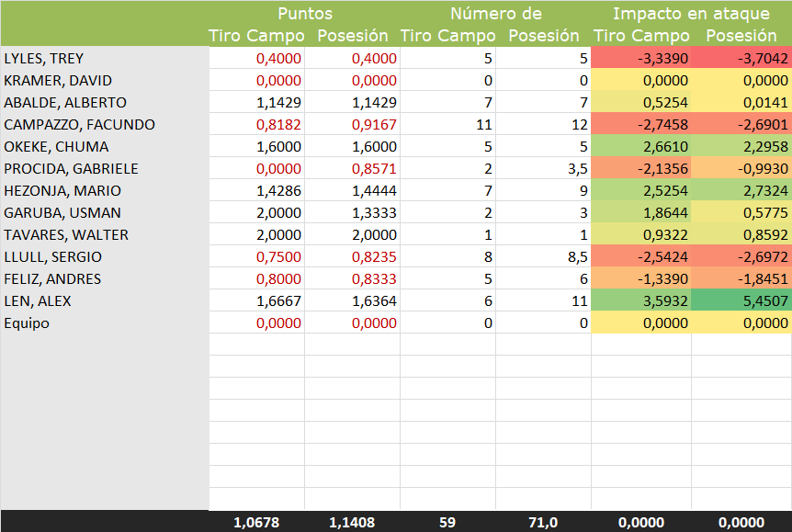Click the "Puntos" column group header
The width and height of the screenshot is (792, 532).
[x=304, y=14]
